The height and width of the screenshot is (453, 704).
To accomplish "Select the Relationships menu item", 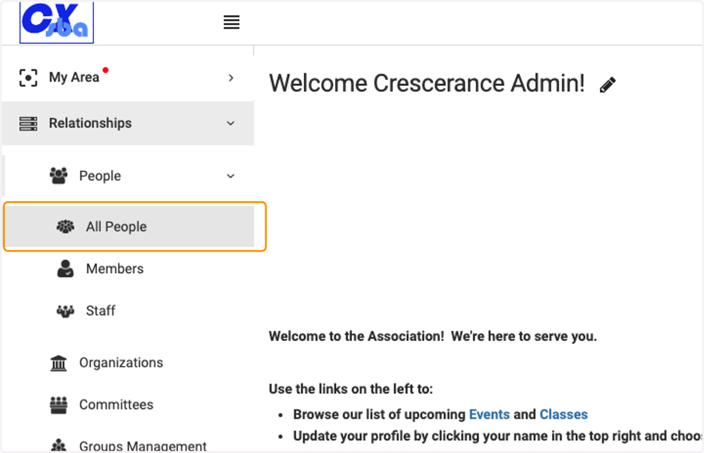I will pyautogui.click(x=128, y=123).
